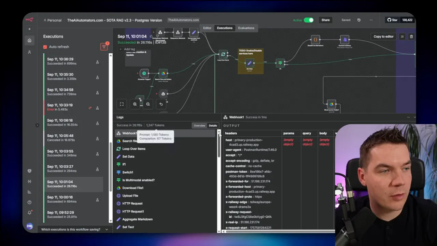Select Download File1 log entry
The image size is (437, 246).
pos(166,188)
